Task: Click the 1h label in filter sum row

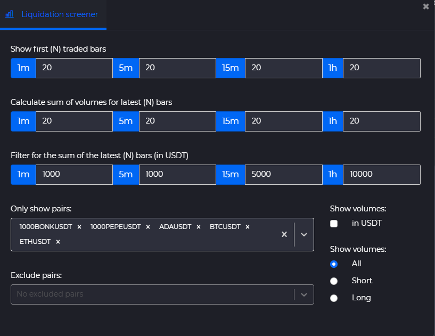Action: (333, 175)
